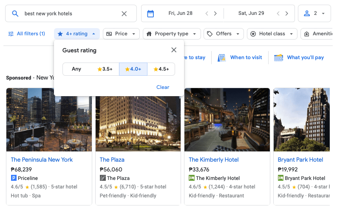Advance check-in date to next day
The height and width of the screenshot is (211, 337).
pos(215,14)
